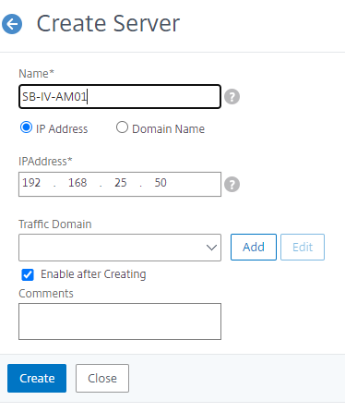Submit the form with the Create button
345x412 pixels.
[x=37, y=378]
